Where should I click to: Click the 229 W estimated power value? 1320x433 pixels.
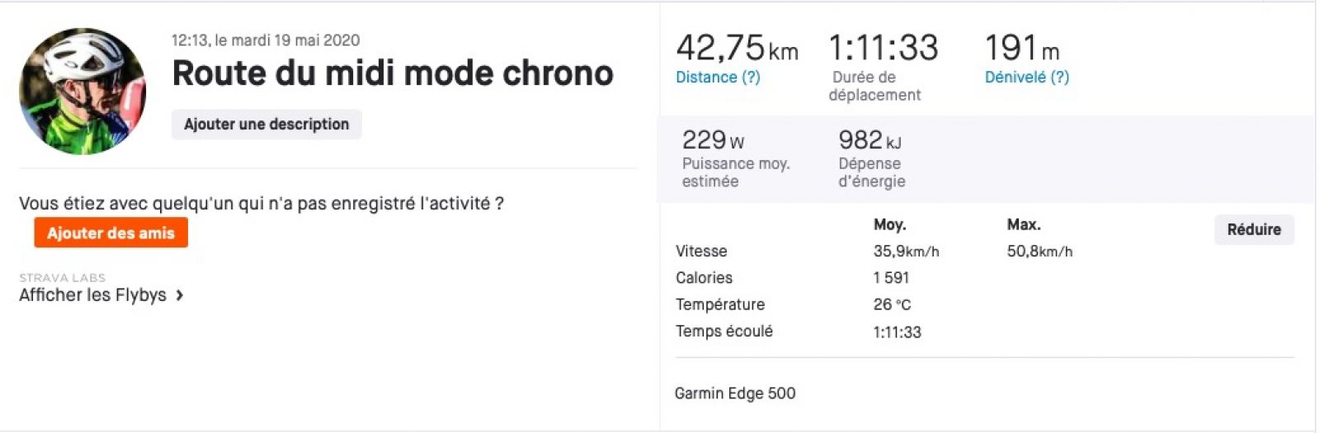(713, 140)
